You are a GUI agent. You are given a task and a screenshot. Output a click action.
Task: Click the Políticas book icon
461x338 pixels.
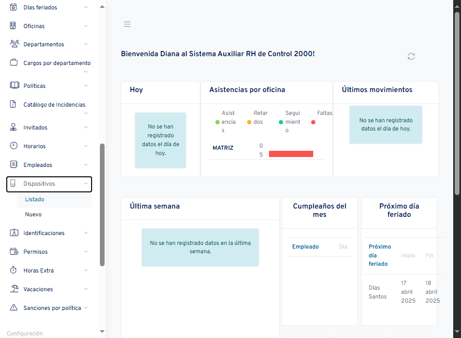pyautogui.click(x=14, y=85)
